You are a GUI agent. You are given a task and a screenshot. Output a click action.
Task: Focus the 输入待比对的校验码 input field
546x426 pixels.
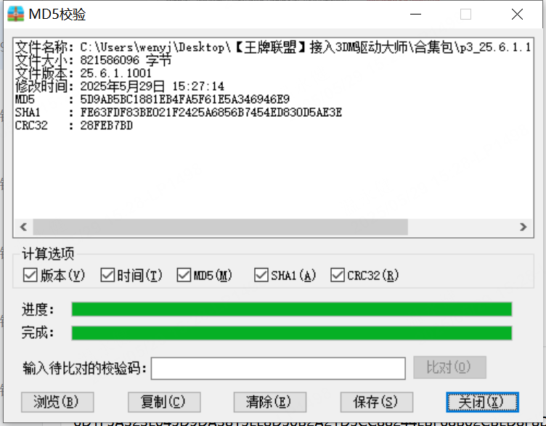278,368
